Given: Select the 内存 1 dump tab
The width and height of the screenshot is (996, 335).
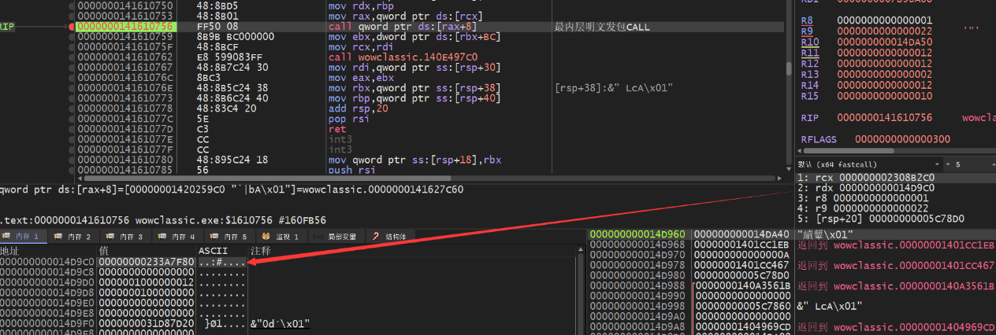Looking at the screenshot, I should (24, 236).
